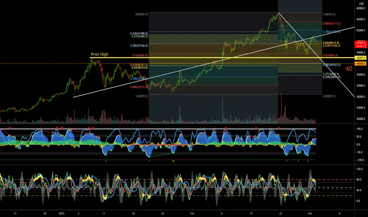Click 28000.0 on the price axis
The width and height of the screenshot is (368, 217).
(361, 97)
